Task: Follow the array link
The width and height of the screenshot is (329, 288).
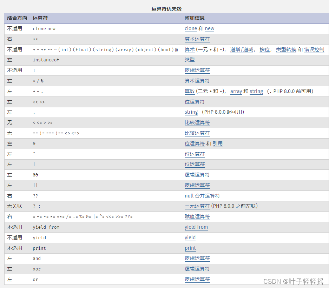Action: [x=236, y=91]
